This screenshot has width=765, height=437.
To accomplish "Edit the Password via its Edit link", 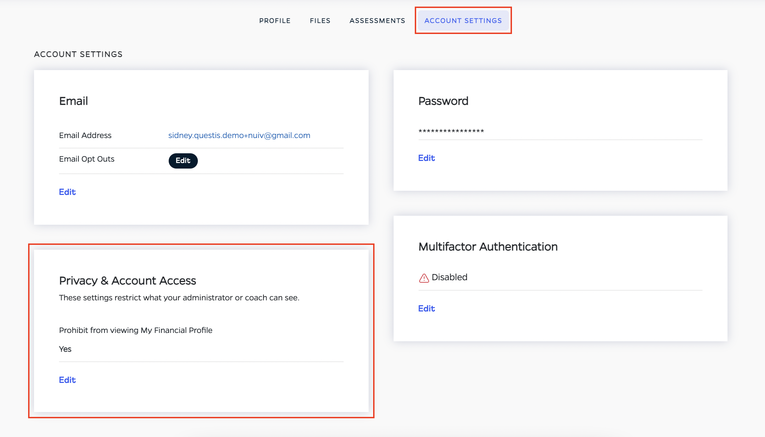I will point(426,158).
